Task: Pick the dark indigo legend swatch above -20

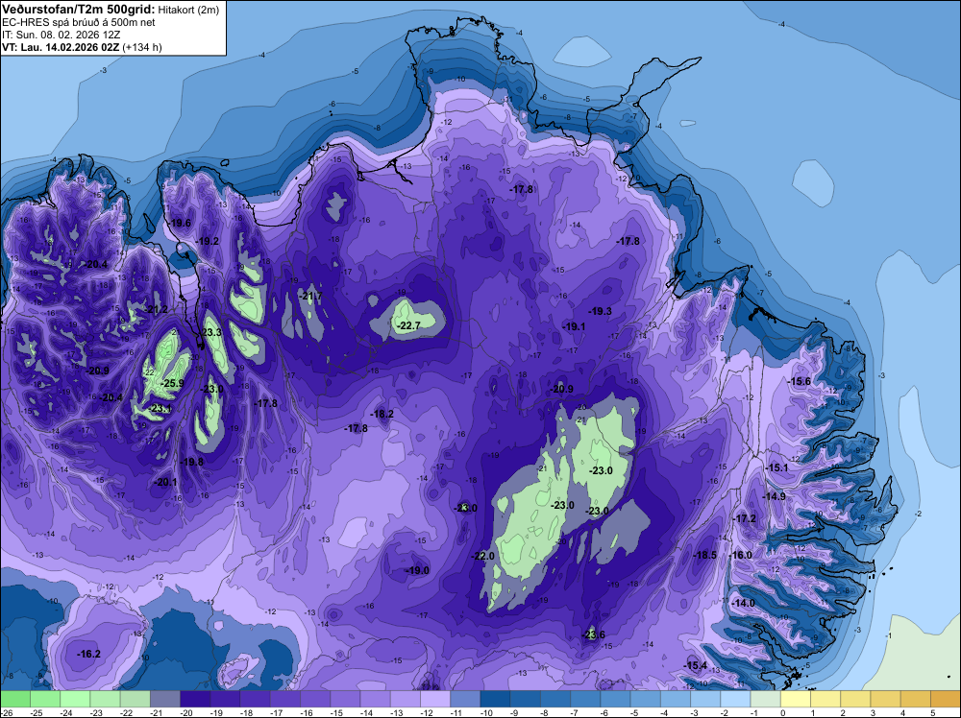Action: click(195, 699)
